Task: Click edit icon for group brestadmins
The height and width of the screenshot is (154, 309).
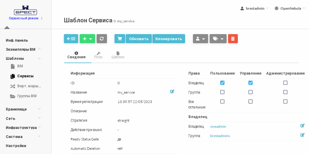Action: coord(302,135)
